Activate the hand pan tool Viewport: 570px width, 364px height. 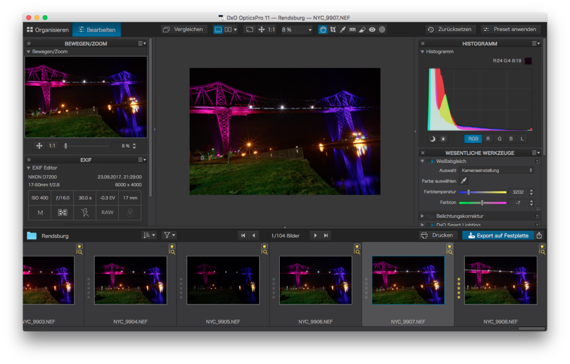[322, 30]
